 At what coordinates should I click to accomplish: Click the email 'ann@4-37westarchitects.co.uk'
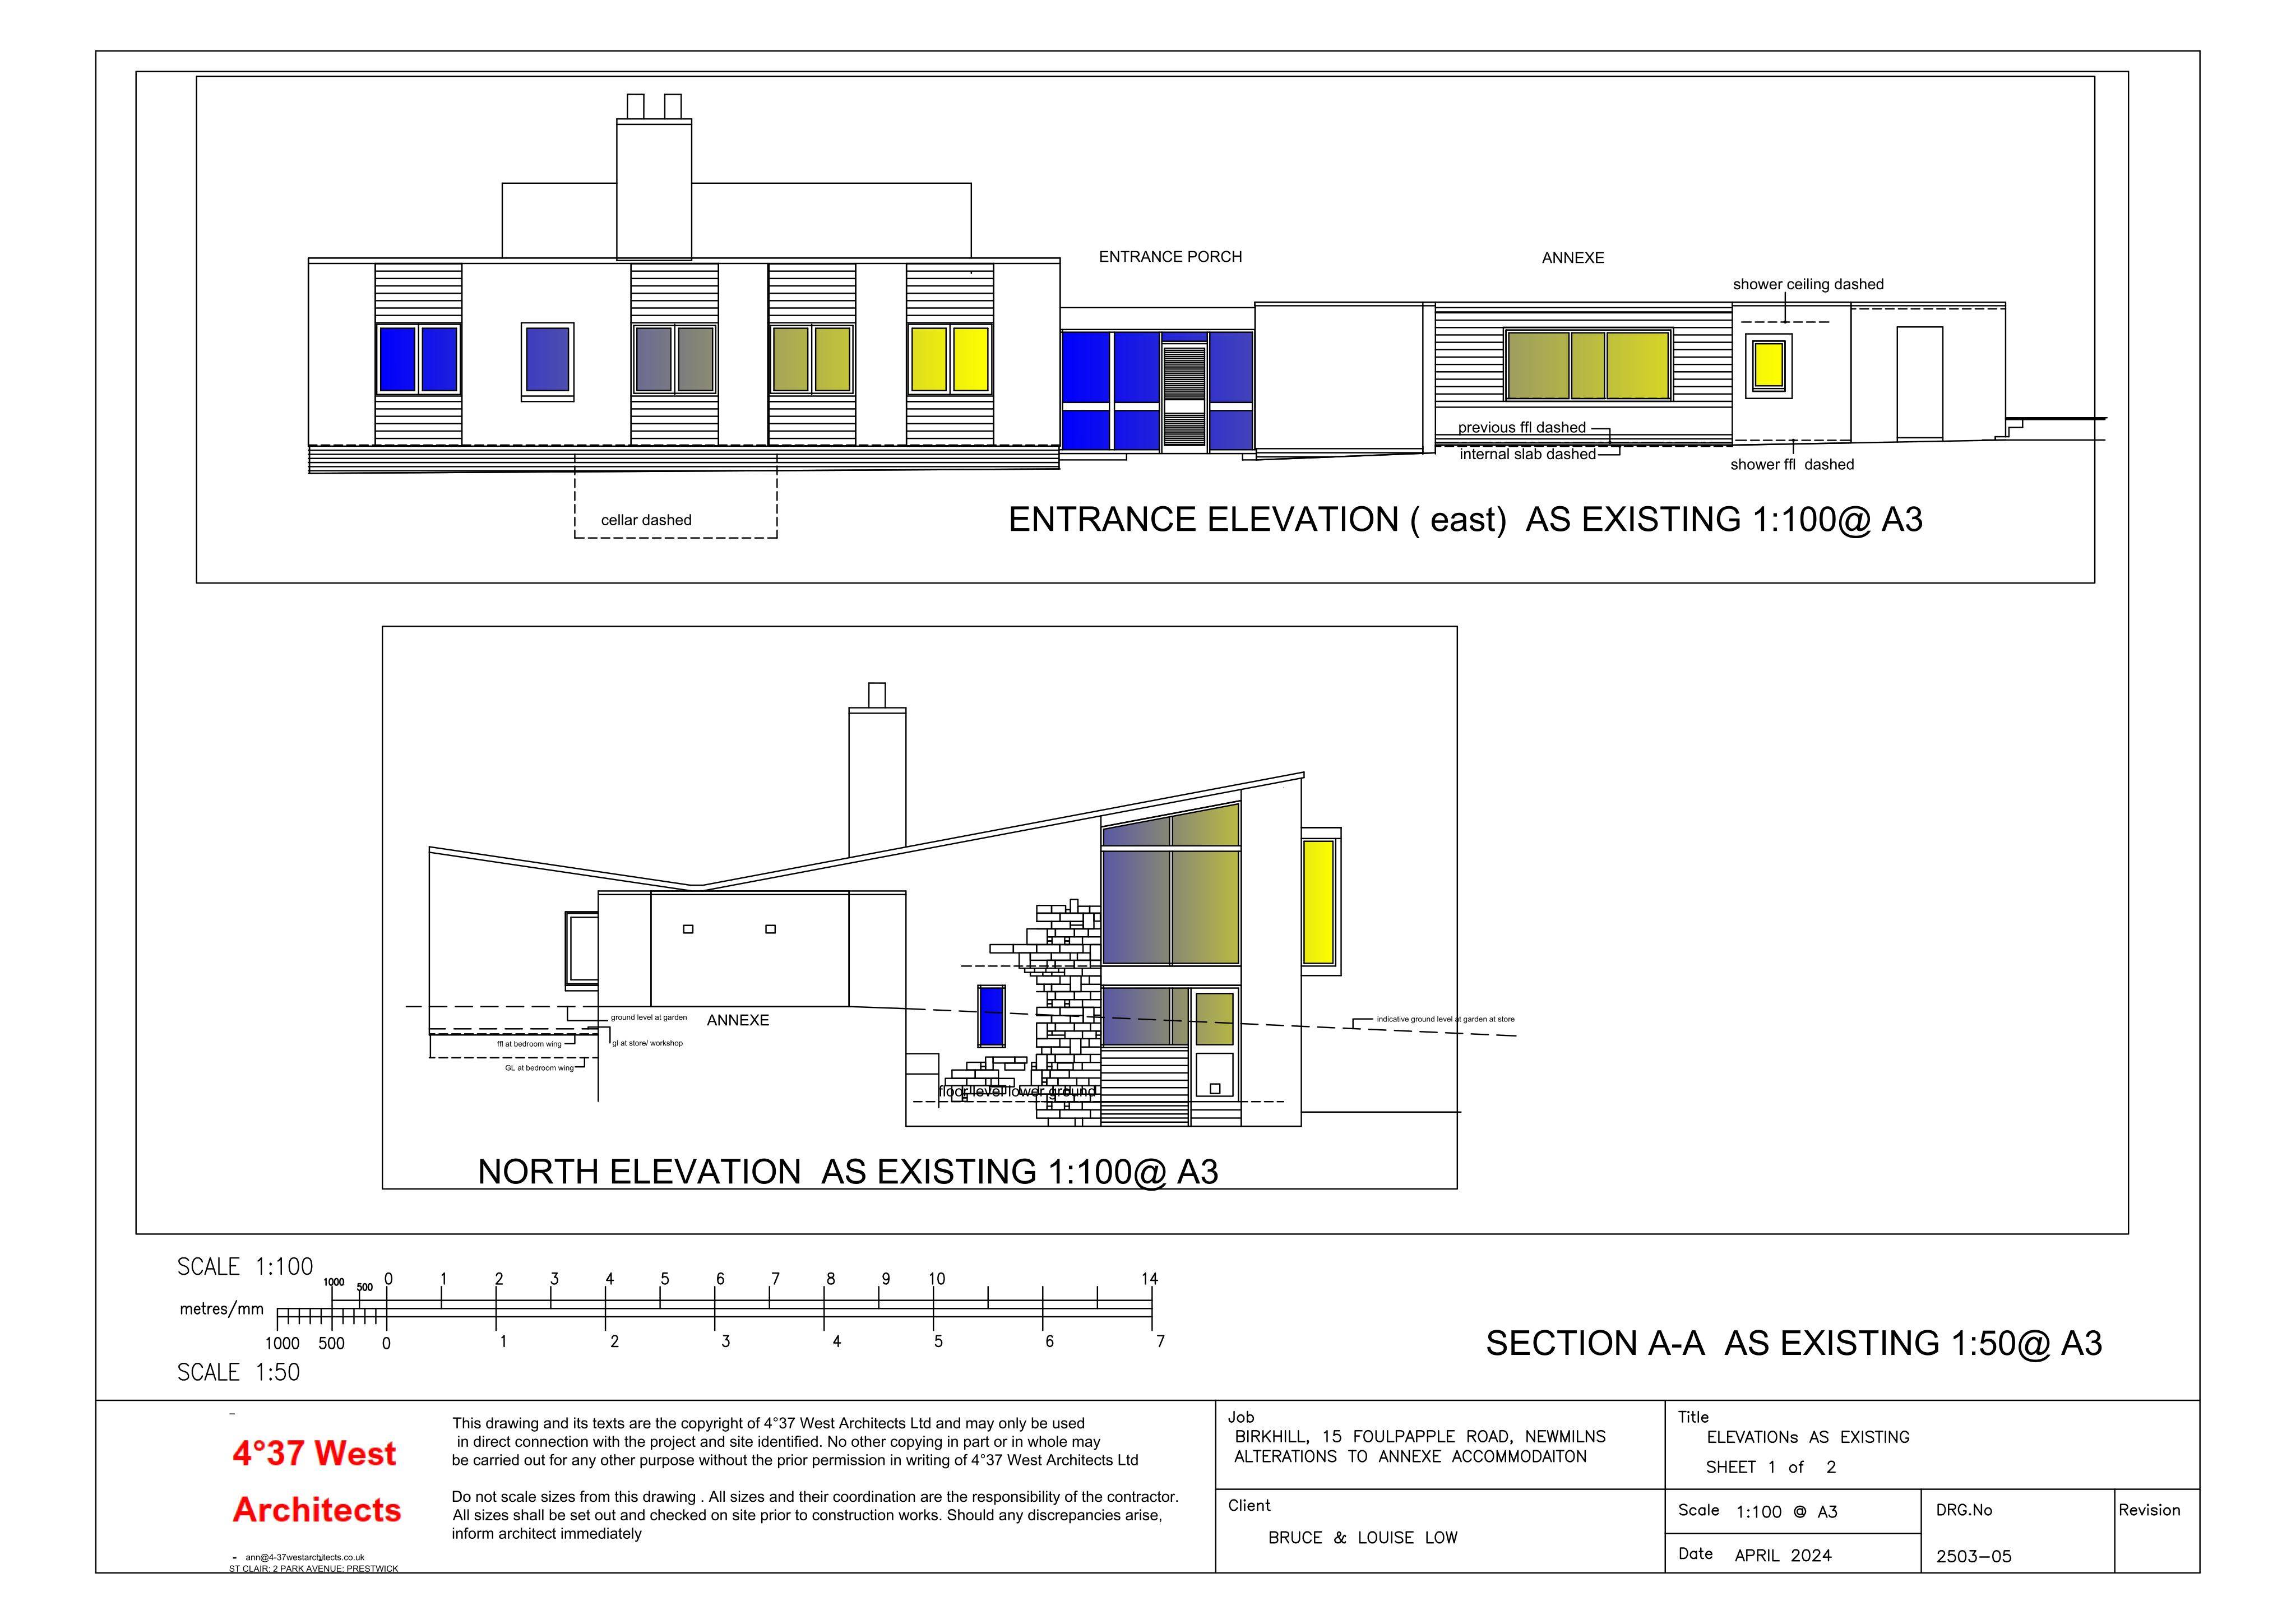305,1558
